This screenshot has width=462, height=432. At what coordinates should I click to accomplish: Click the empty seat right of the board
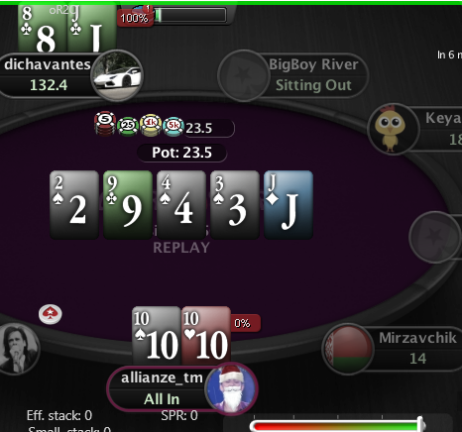point(435,237)
